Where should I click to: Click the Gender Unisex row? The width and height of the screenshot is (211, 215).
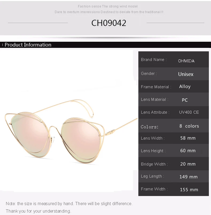point(174,74)
